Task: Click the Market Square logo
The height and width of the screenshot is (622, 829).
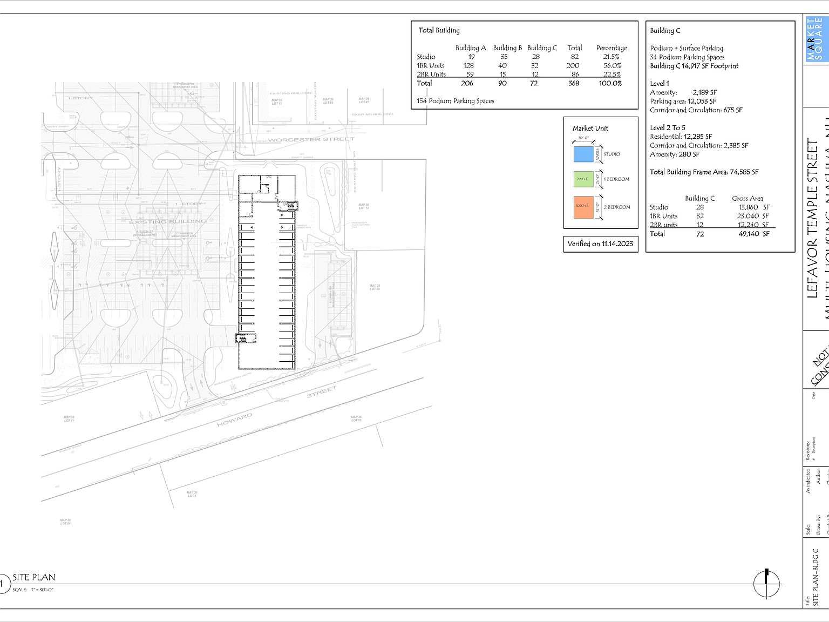Action: (815, 39)
